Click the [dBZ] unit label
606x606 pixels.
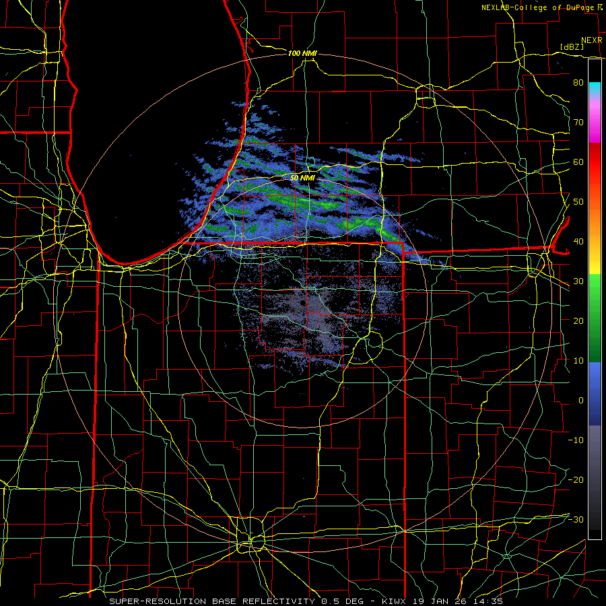coord(572,47)
